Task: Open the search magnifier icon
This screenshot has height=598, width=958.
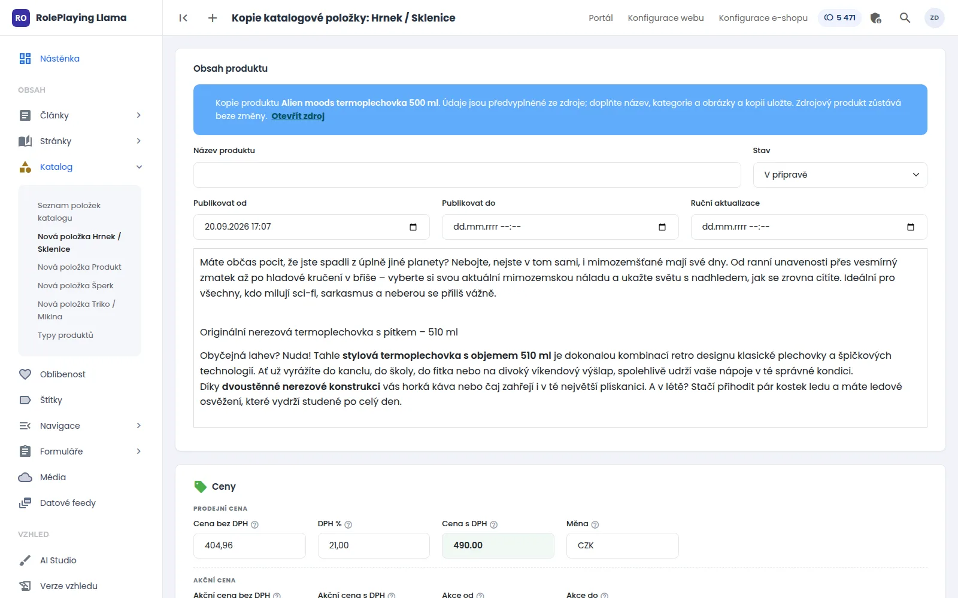Action: point(905,18)
